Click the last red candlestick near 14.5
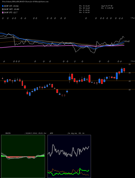Screen dimensions: 135x178 (124, 70)
